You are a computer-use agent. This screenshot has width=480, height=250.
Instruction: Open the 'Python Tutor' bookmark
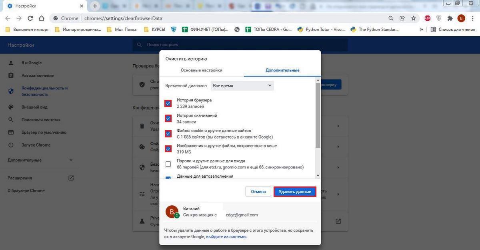point(321,29)
